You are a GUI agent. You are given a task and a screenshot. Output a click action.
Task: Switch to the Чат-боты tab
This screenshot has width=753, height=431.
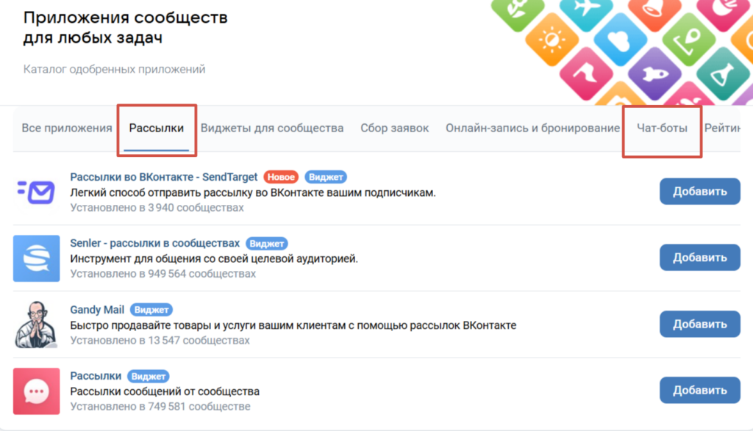point(662,128)
